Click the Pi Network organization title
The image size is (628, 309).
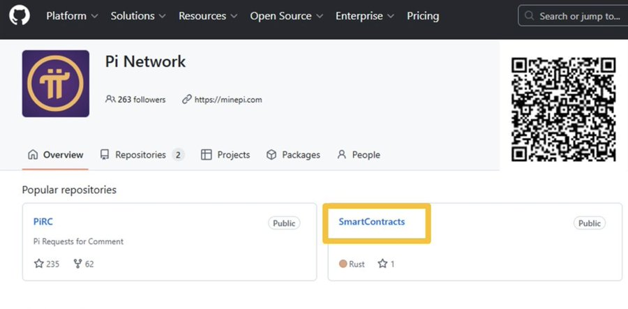pyautogui.click(x=145, y=61)
